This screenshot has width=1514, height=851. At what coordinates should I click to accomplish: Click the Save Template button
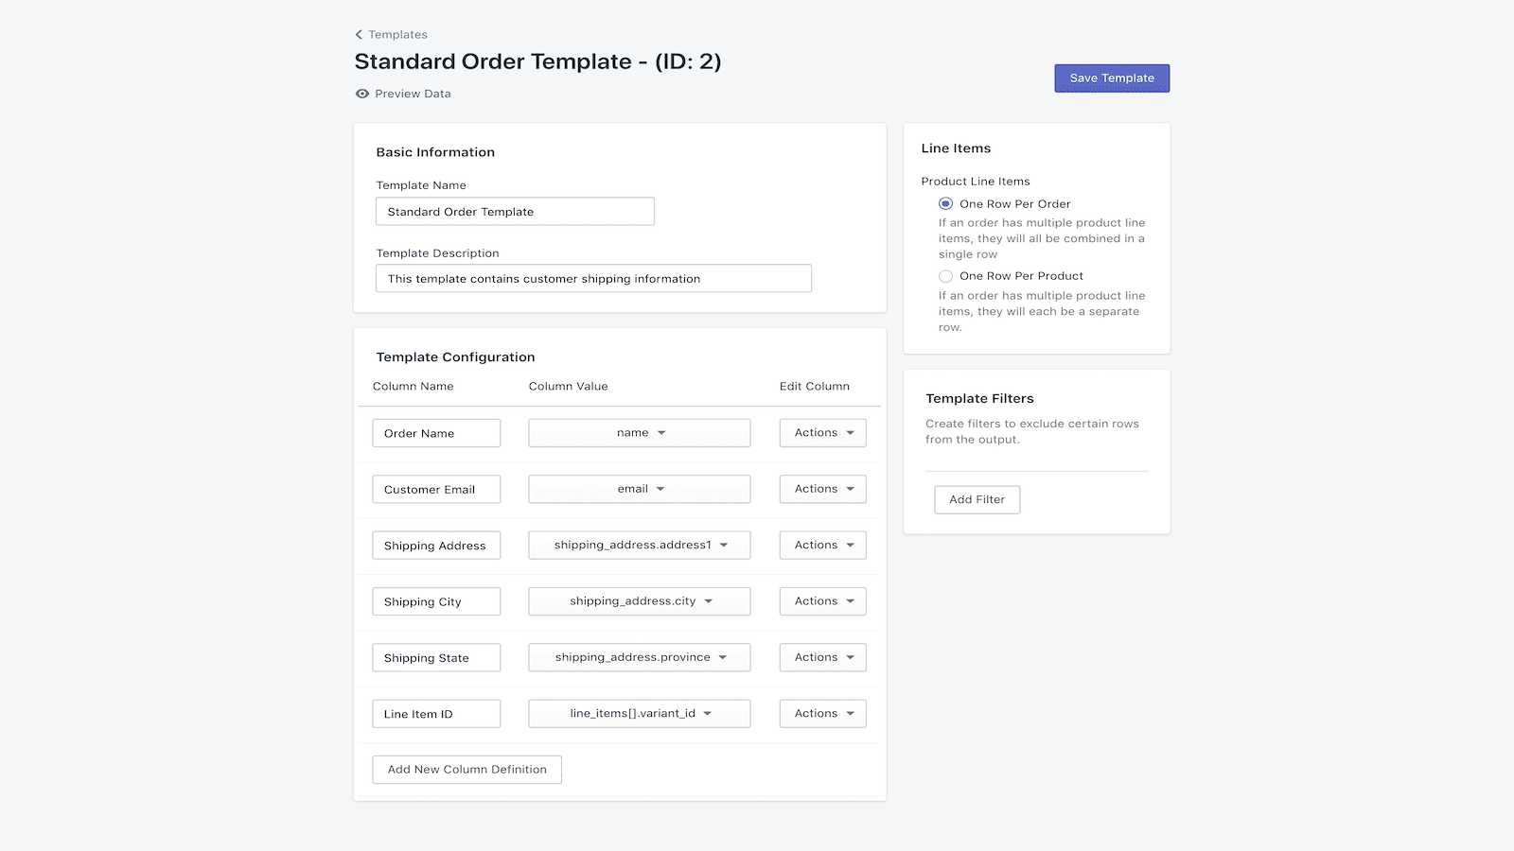click(x=1111, y=78)
